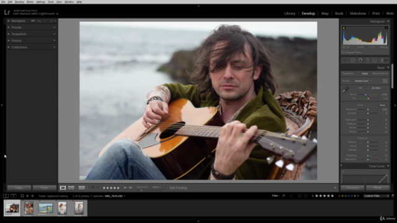The width and height of the screenshot is (397, 223).
Task: Switch to the Slideshow module
Action: (x=357, y=14)
